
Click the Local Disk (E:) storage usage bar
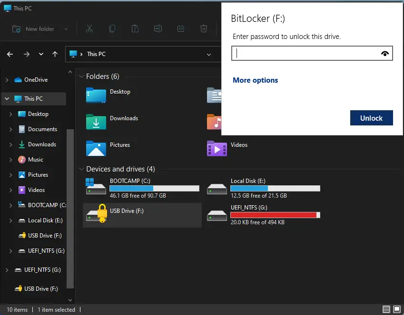tap(275, 188)
